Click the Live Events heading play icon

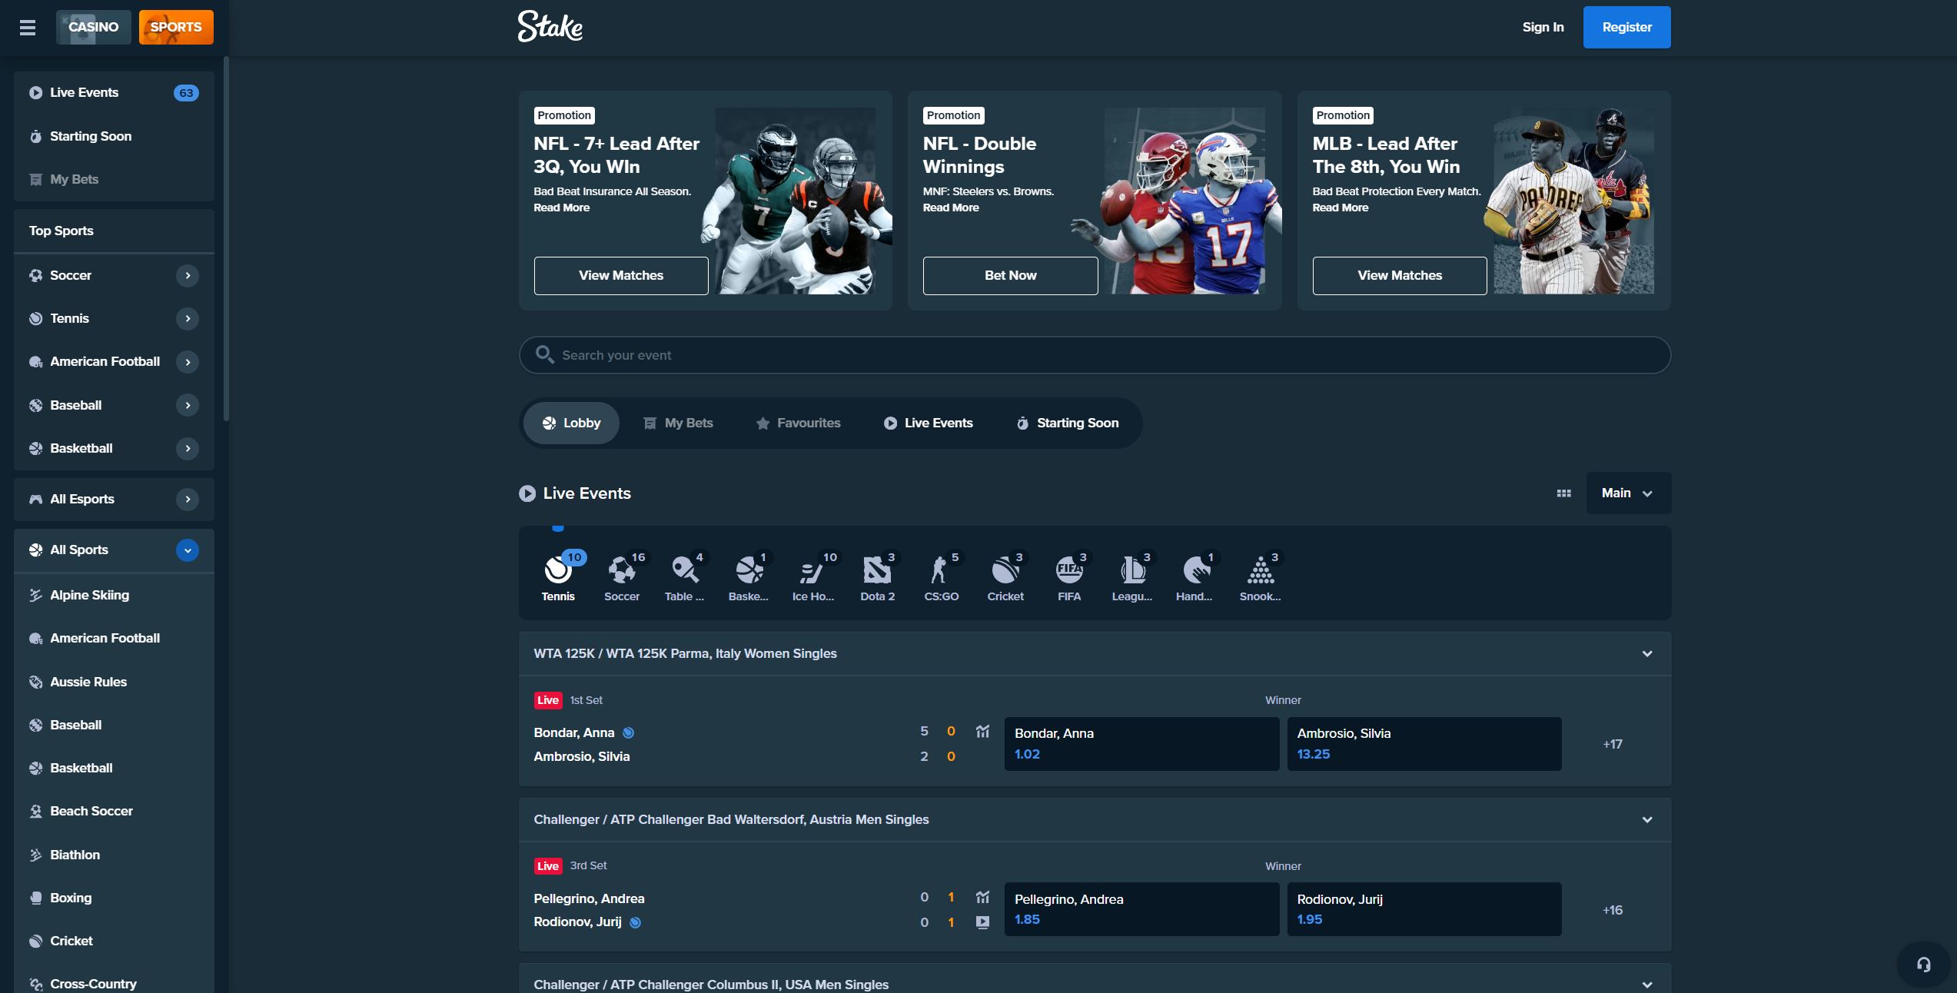527,493
